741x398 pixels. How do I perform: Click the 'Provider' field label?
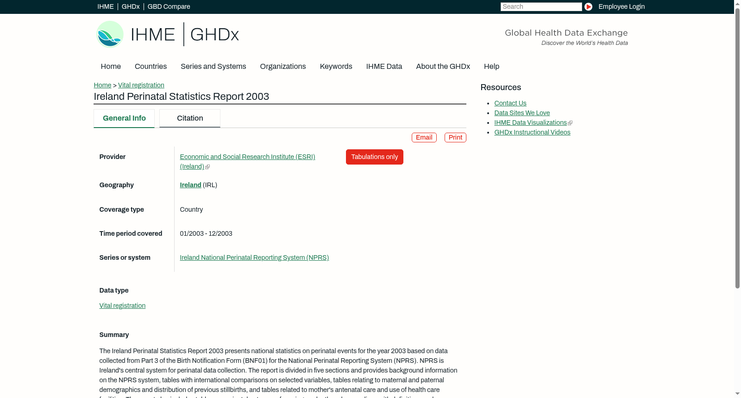113,157
